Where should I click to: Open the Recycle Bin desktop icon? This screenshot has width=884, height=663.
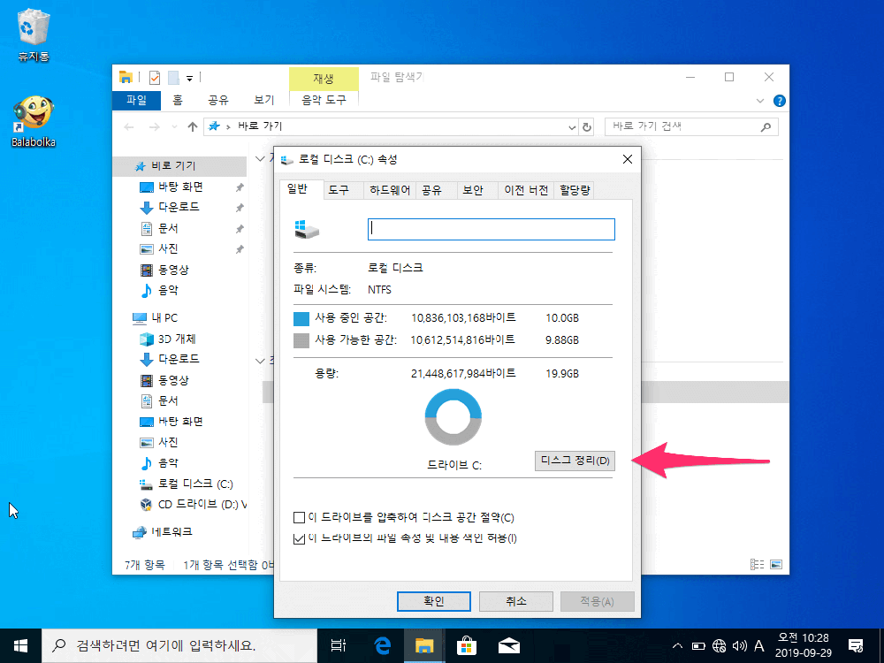point(34,34)
